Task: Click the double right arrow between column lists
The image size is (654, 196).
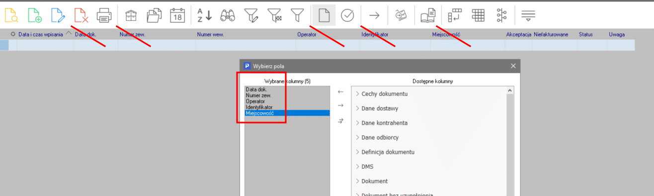Action: point(340,121)
